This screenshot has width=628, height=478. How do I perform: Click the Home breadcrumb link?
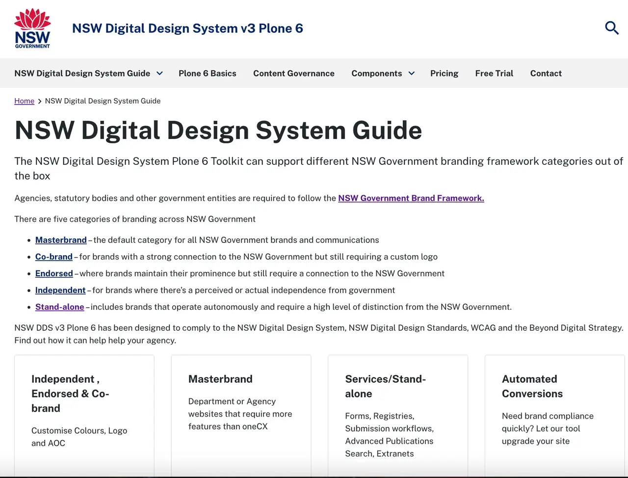click(24, 101)
